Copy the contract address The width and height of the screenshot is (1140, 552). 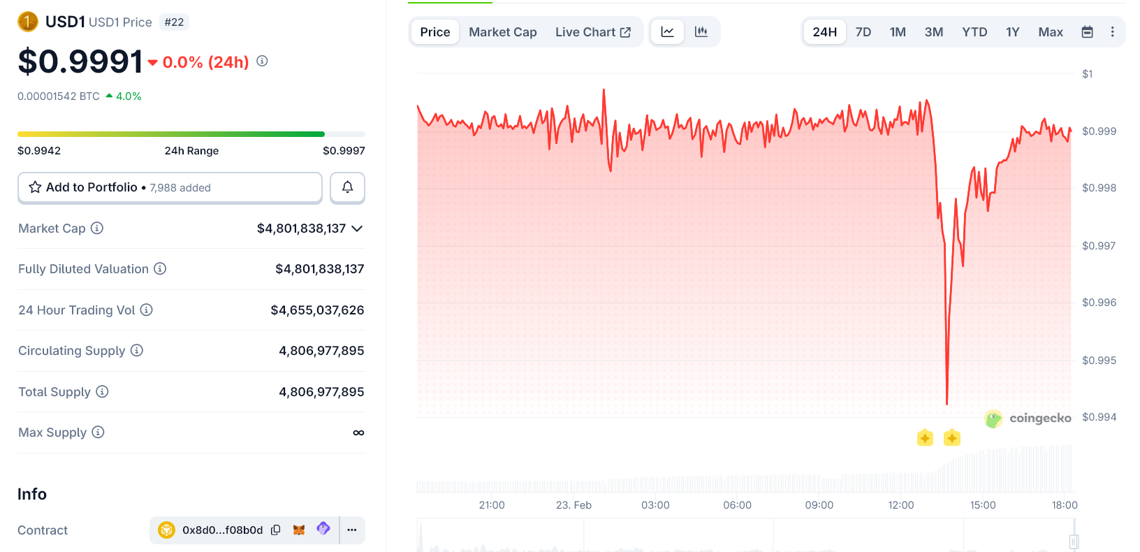[276, 530]
